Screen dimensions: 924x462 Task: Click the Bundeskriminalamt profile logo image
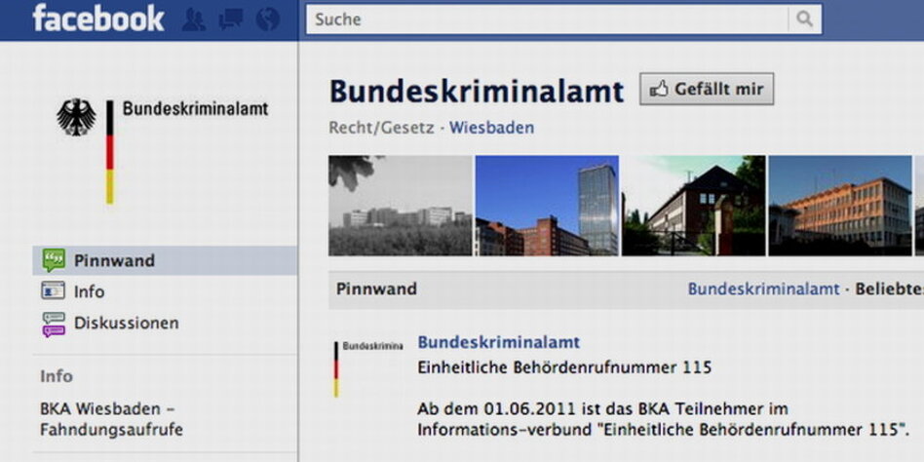162,148
